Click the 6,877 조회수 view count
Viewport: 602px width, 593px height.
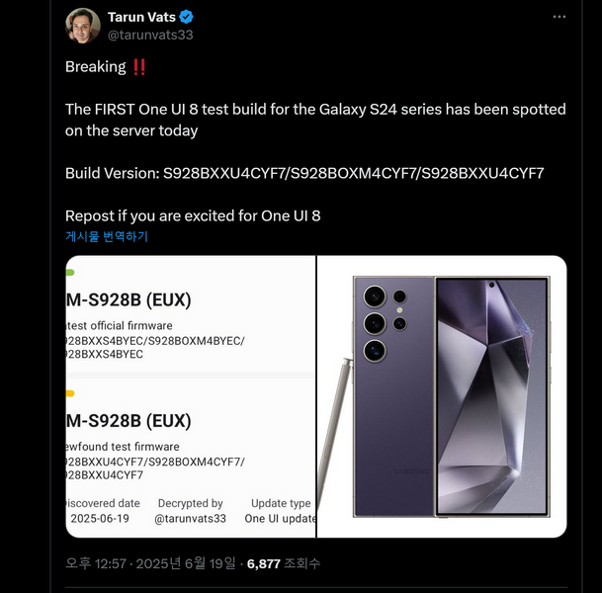284,563
